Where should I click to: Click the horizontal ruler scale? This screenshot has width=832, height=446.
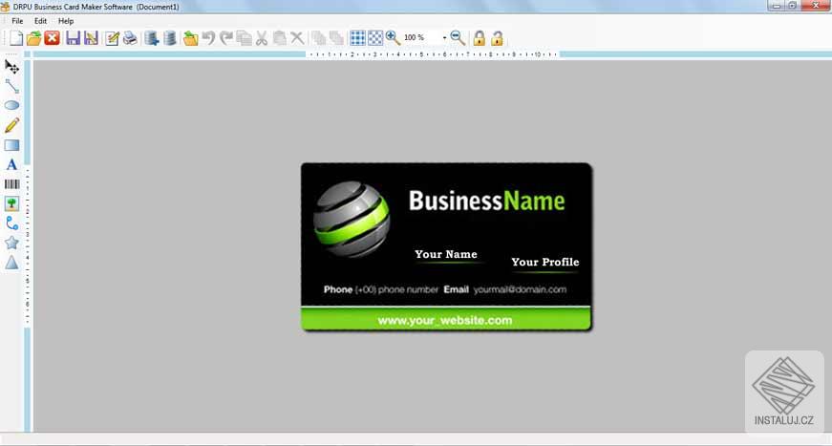(434, 54)
